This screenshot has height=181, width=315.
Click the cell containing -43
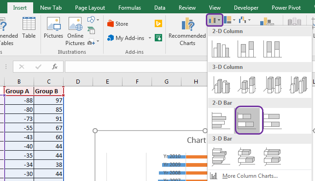pos(19,137)
